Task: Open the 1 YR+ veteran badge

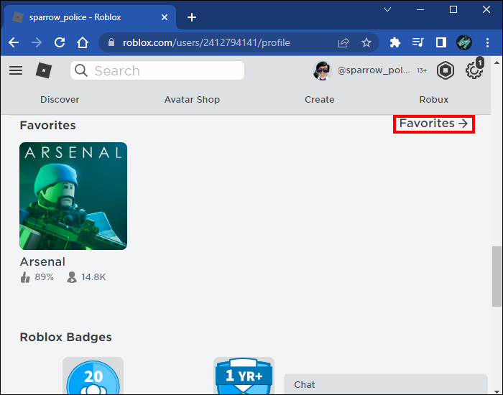Action: [x=244, y=376]
